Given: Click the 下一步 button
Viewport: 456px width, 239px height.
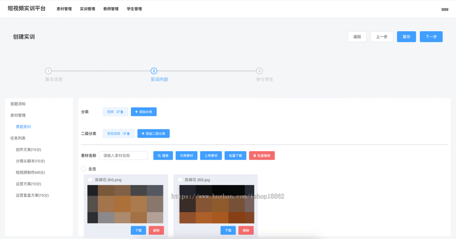Looking at the screenshot, I should coord(431,37).
